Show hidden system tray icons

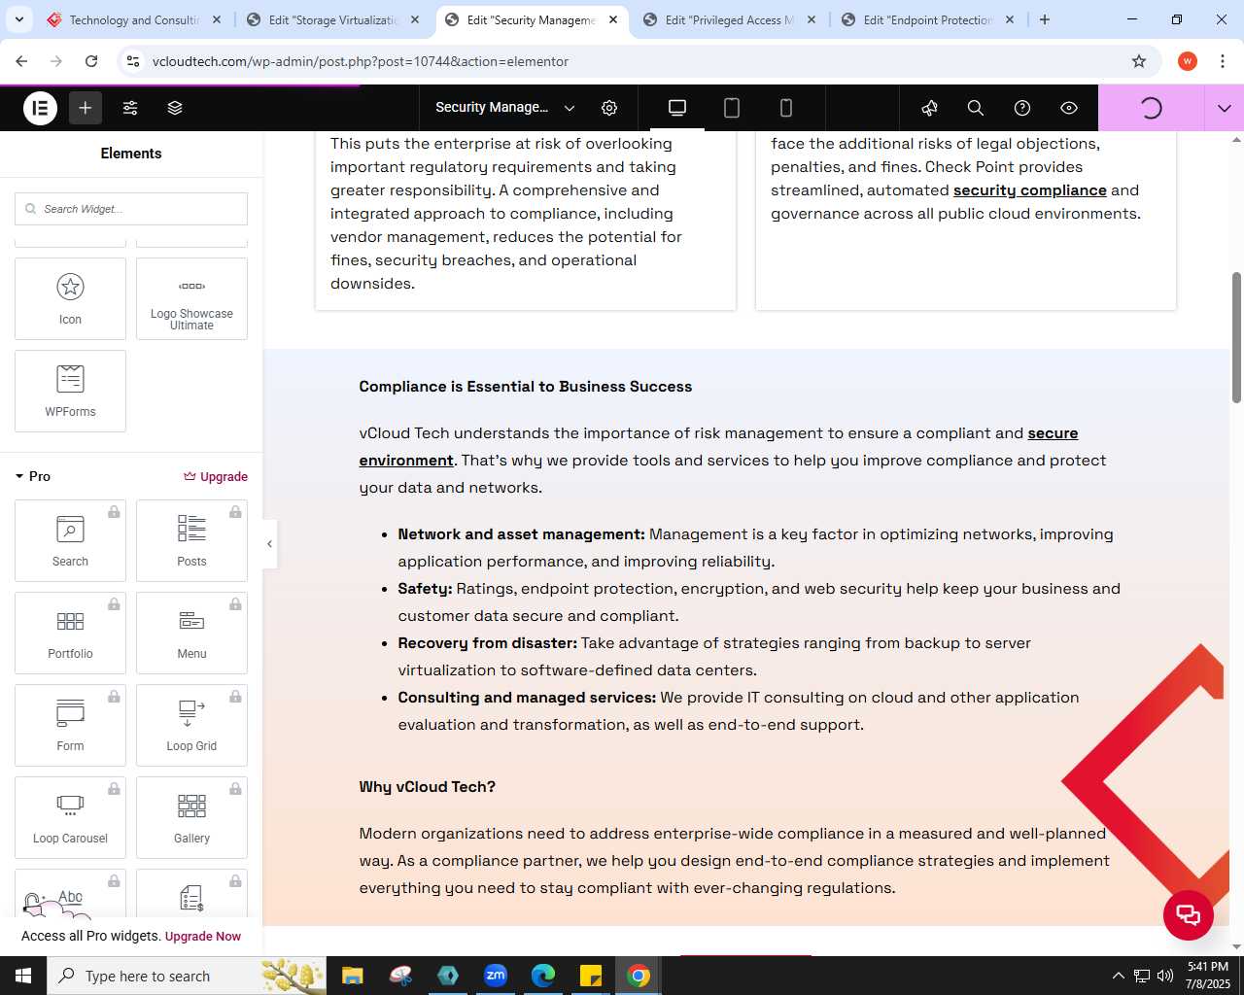click(x=1118, y=976)
